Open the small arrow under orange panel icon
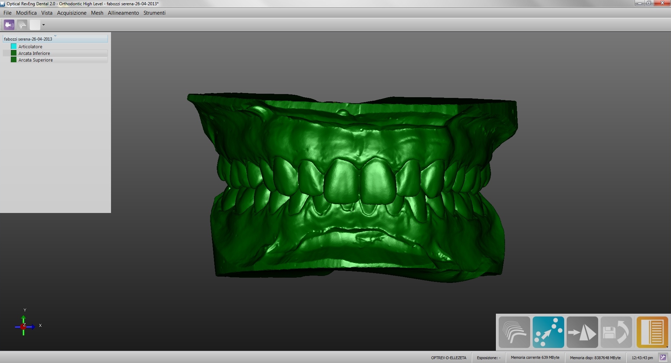Viewport: 671px width, 363px height. click(667, 347)
